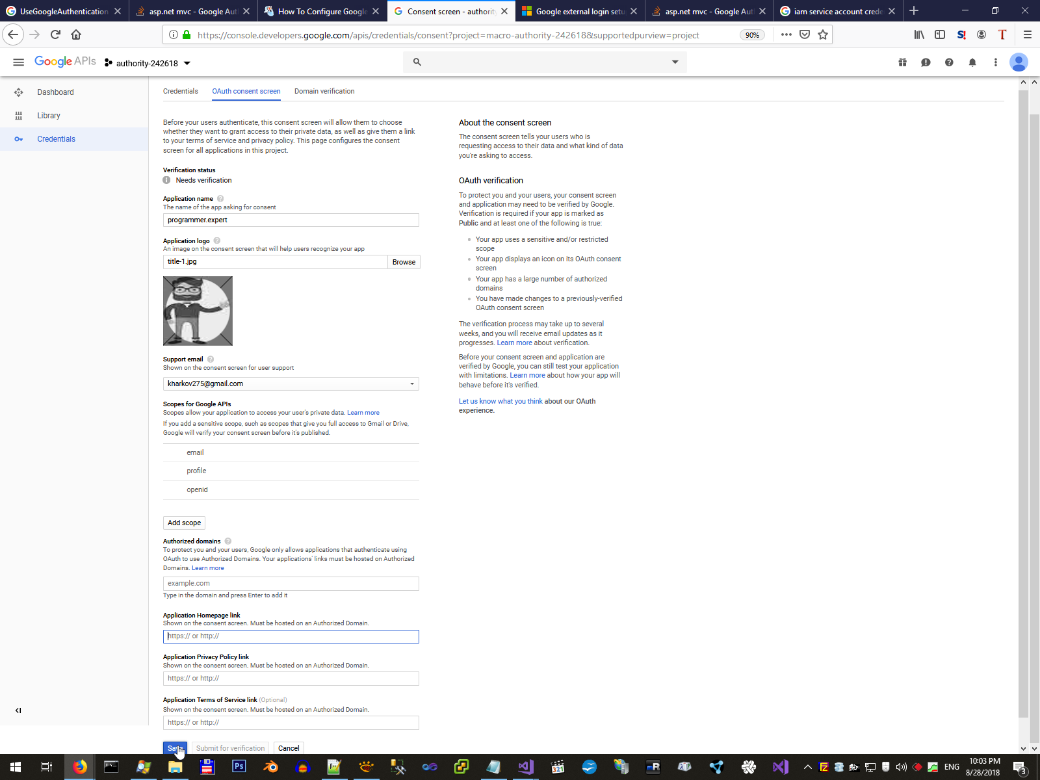This screenshot has width=1040, height=780.
Task: Open Learn more link under Scopes for Google APIs
Action: tap(363, 413)
